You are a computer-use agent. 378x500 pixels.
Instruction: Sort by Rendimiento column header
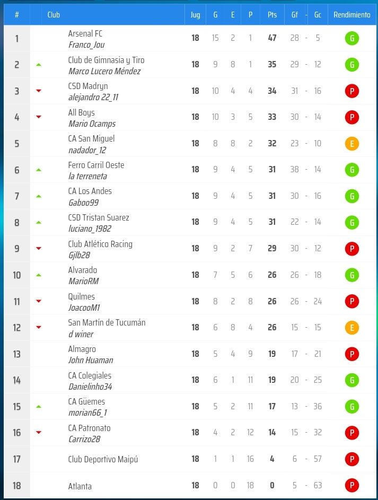[x=352, y=15]
